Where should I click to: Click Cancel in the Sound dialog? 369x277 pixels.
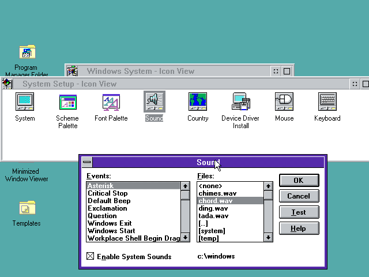coord(299,196)
